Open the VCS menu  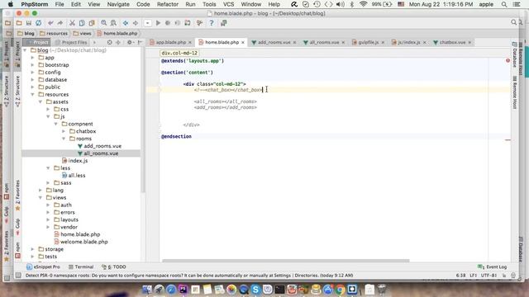click(228, 4)
